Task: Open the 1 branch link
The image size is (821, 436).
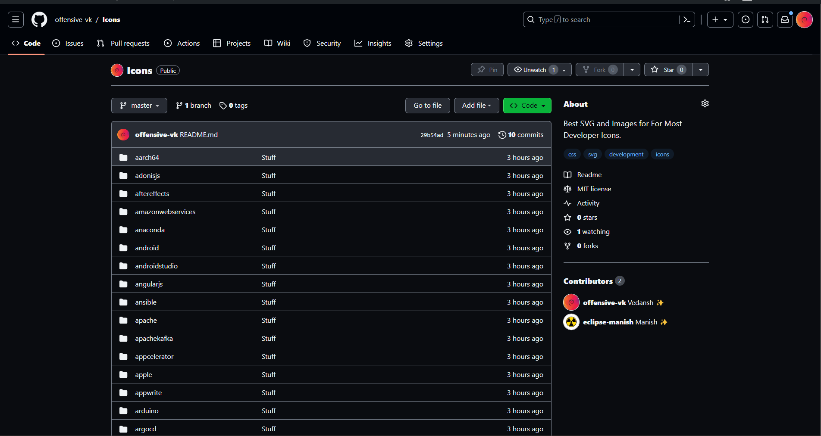Action: [194, 106]
